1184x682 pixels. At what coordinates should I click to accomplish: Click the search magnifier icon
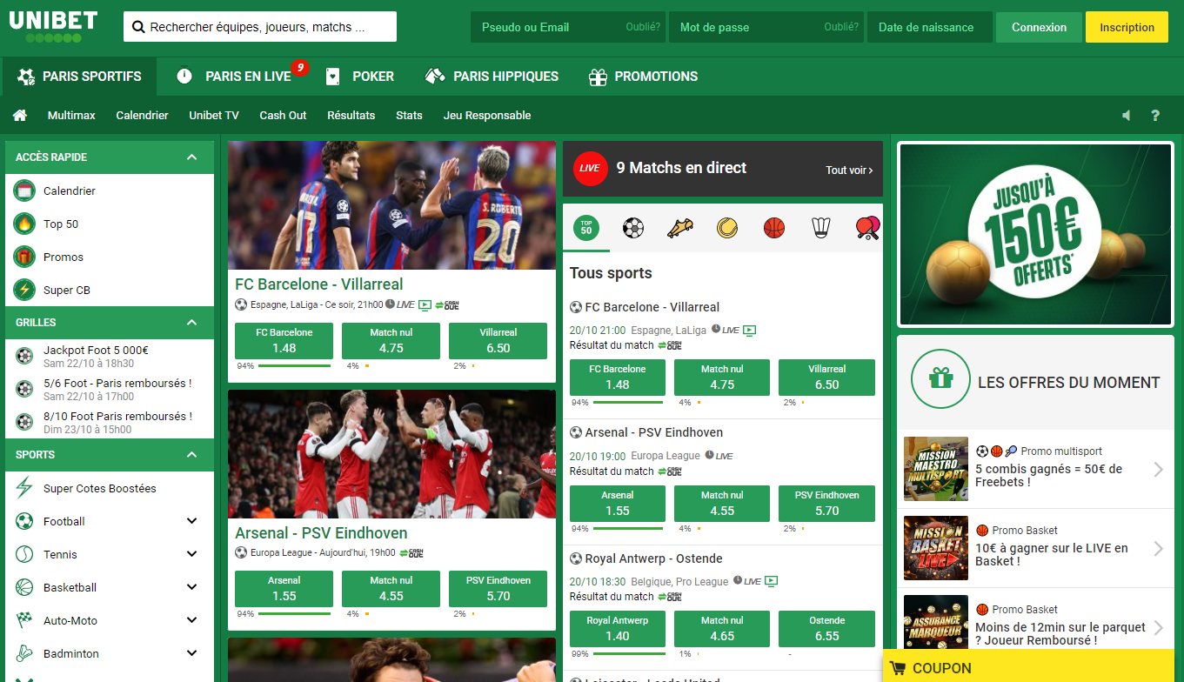click(137, 27)
